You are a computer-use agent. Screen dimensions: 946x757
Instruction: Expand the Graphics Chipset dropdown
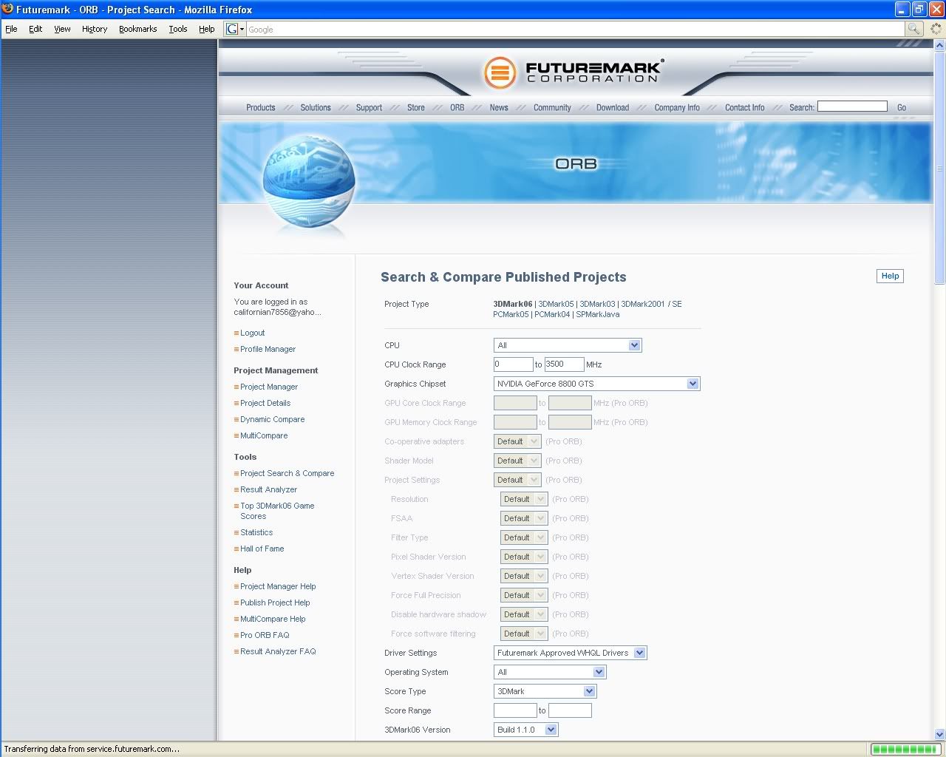tap(596, 384)
